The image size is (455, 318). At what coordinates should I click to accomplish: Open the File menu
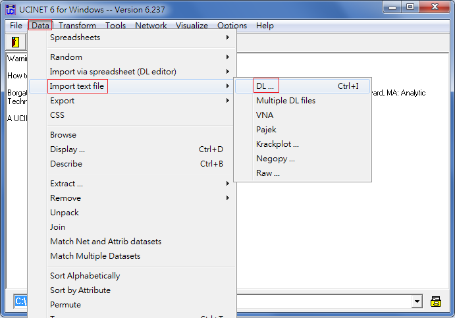click(16, 26)
